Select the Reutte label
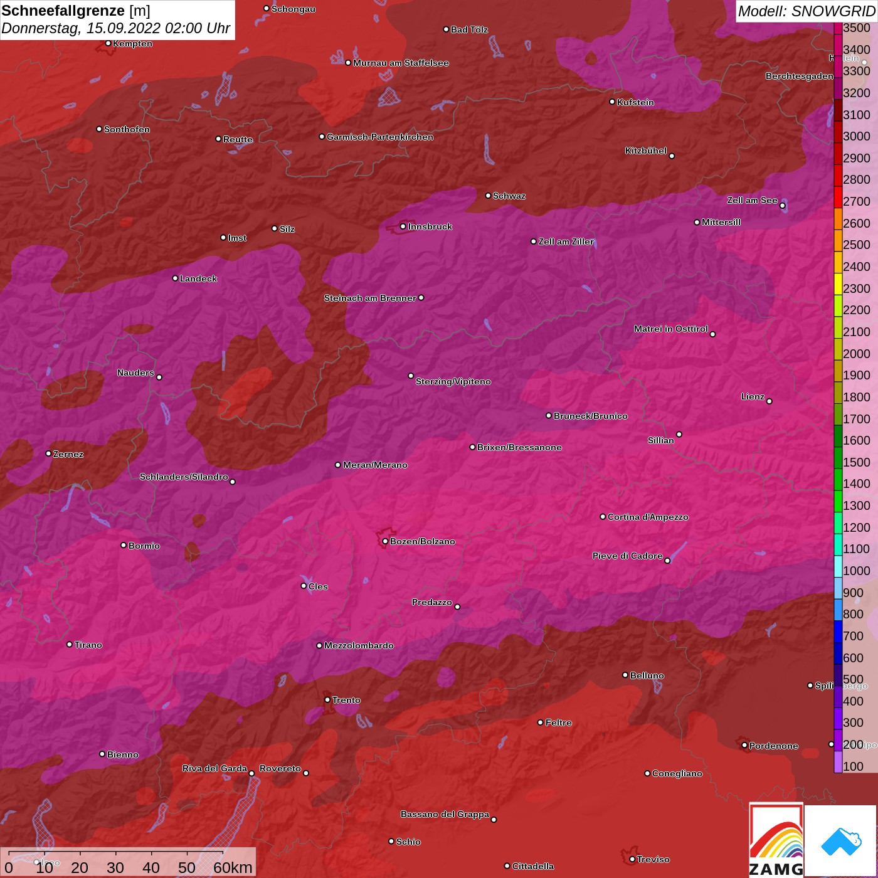 (238, 139)
